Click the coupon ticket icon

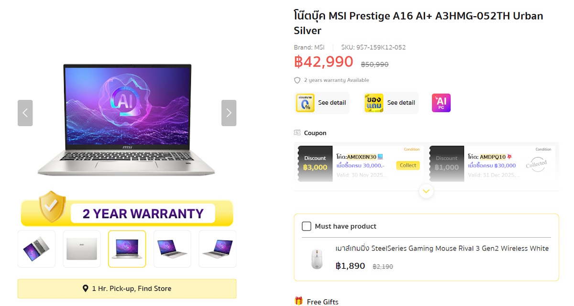click(x=298, y=133)
